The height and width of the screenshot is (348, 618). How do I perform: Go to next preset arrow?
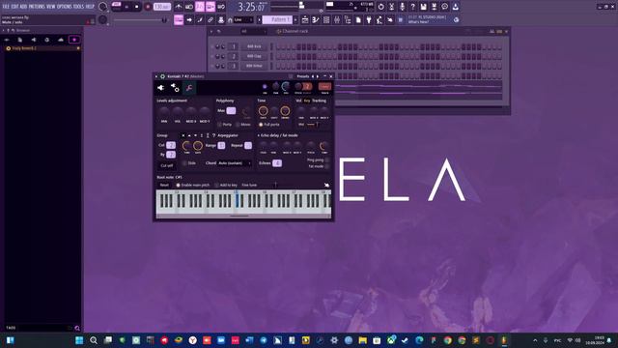tap(318, 76)
